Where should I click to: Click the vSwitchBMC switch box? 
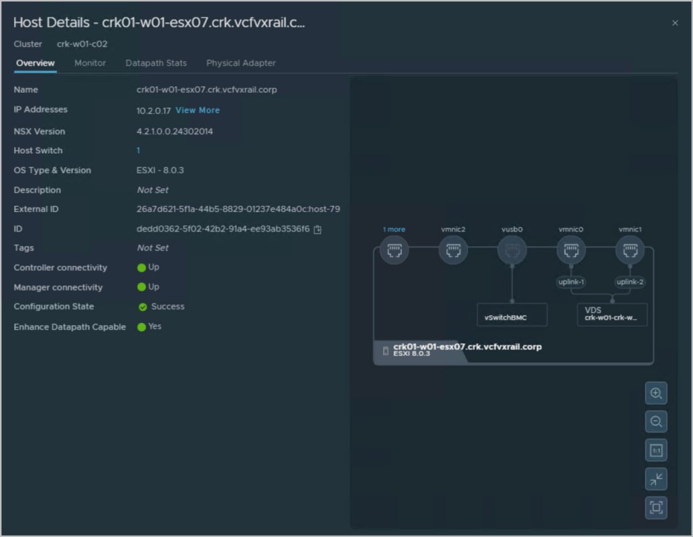pyautogui.click(x=512, y=315)
